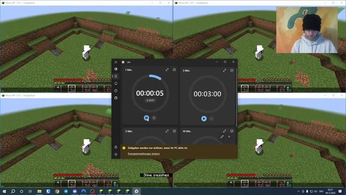The height and width of the screenshot is (195, 346).
Task: Select the 5 Min. timer title
Action: point(129,131)
